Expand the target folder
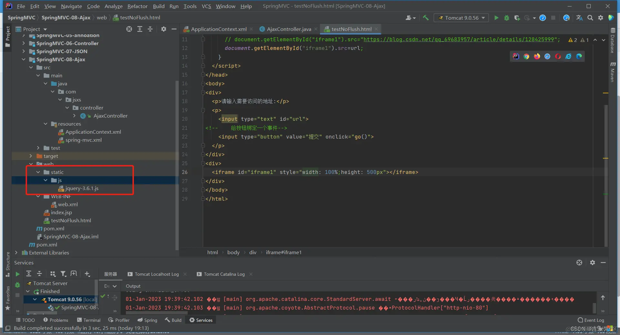The image size is (620, 335). click(31, 156)
